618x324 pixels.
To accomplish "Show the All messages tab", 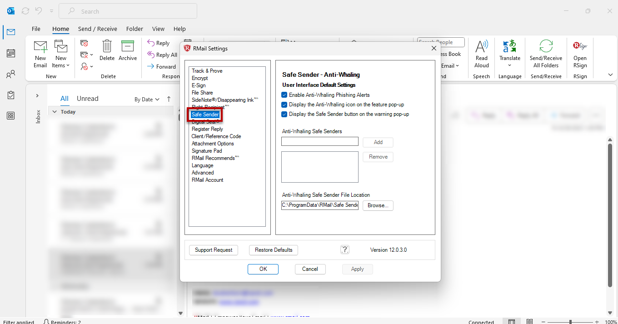I will click(65, 99).
